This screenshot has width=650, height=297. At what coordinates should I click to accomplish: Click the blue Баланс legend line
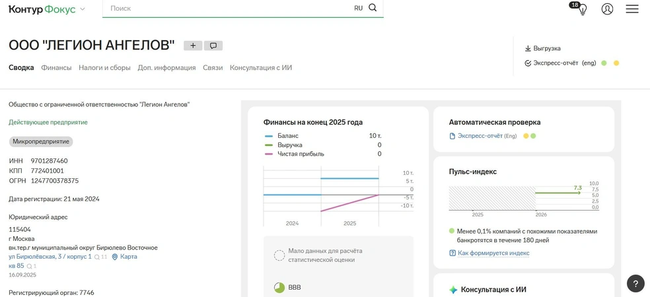pyautogui.click(x=269, y=136)
